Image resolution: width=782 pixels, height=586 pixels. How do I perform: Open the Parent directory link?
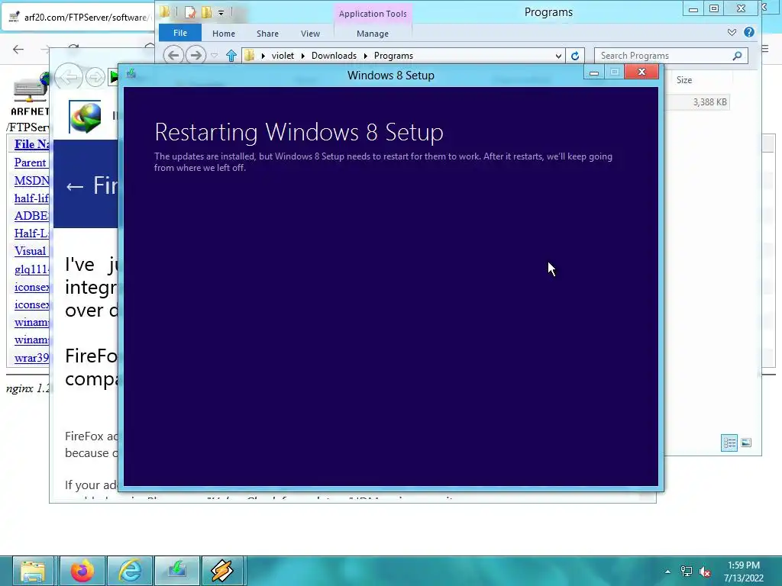pos(30,163)
